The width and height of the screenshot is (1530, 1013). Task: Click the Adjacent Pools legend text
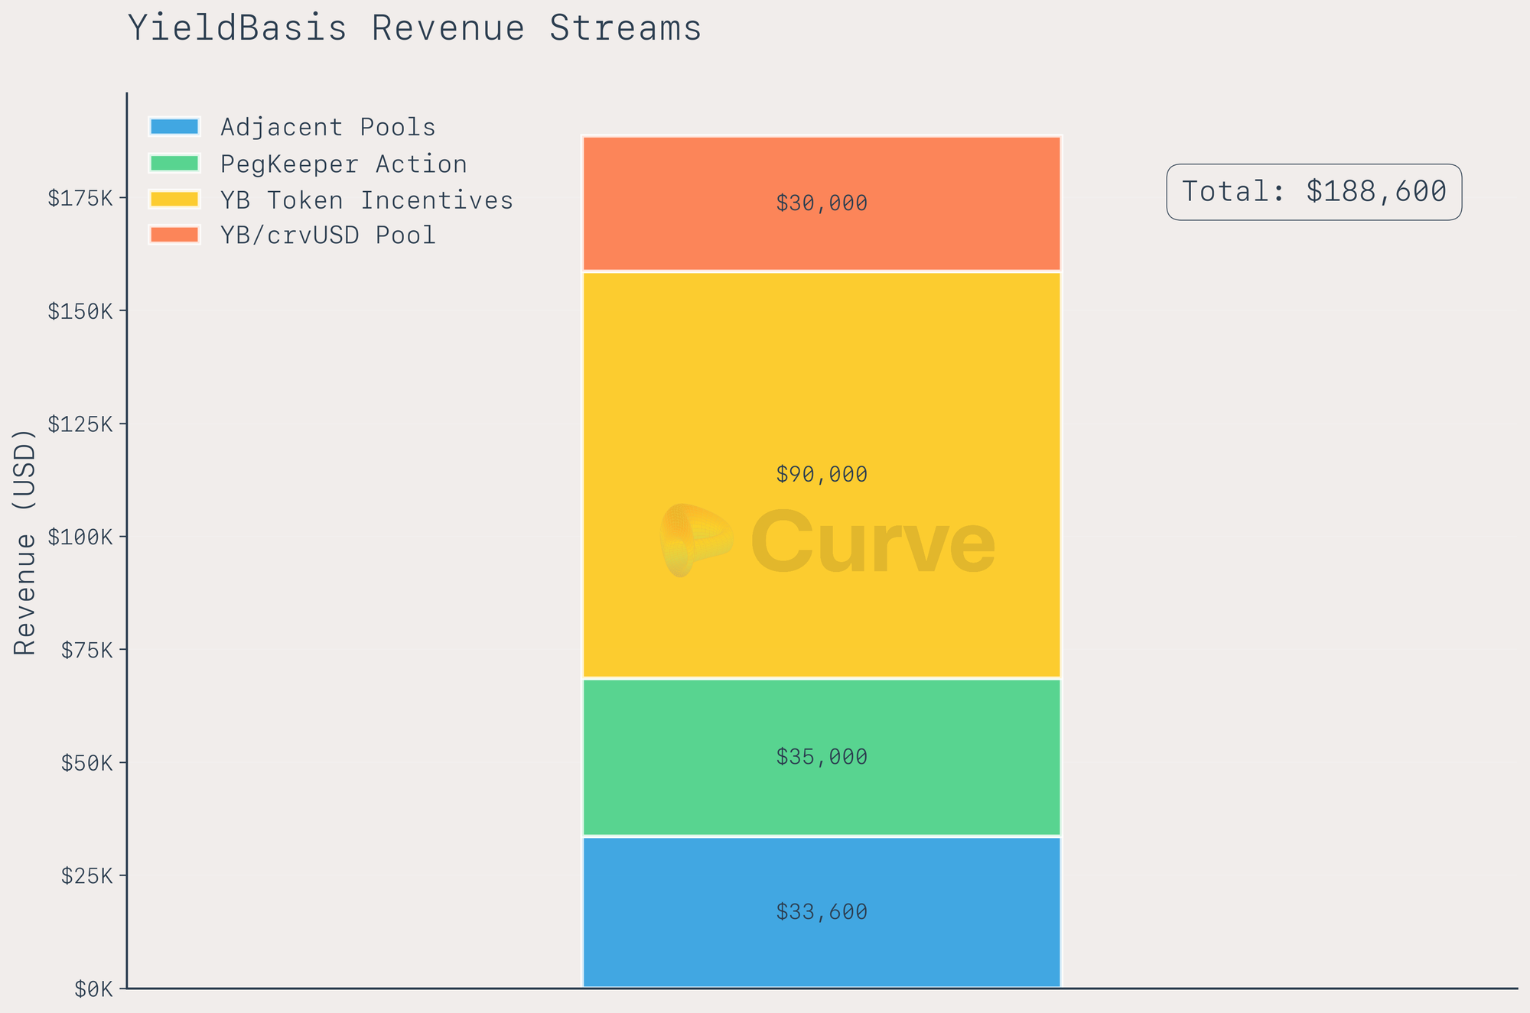pyautogui.click(x=327, y=127)
